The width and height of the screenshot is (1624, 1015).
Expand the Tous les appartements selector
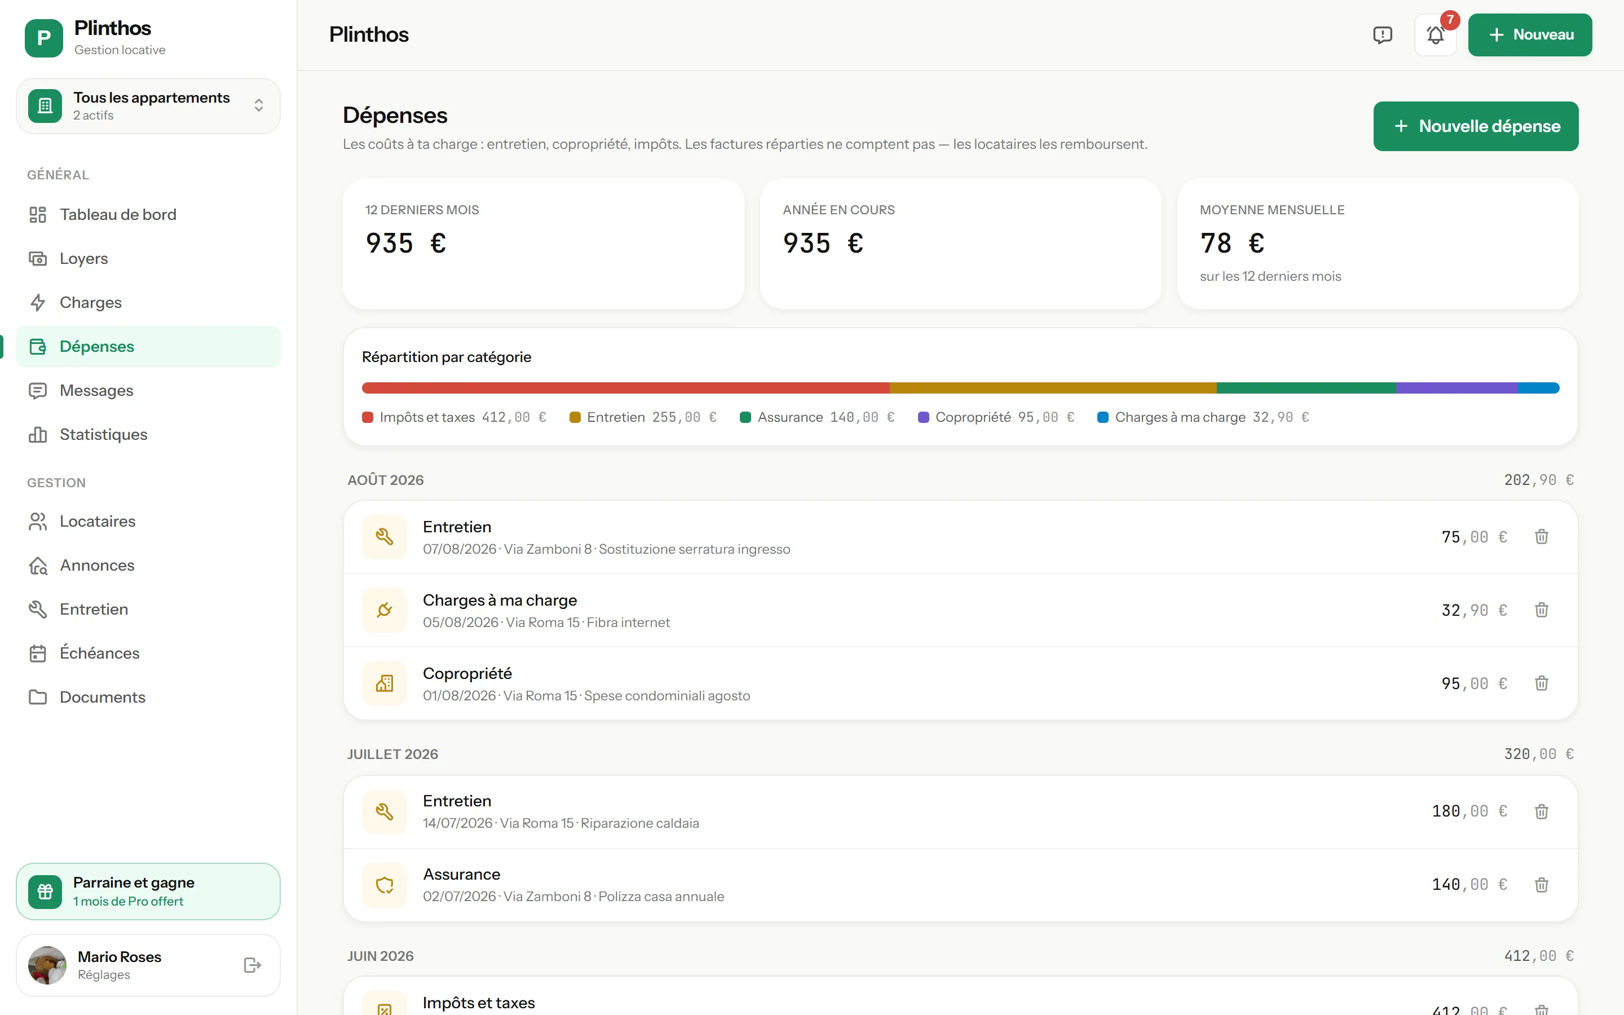148,106
